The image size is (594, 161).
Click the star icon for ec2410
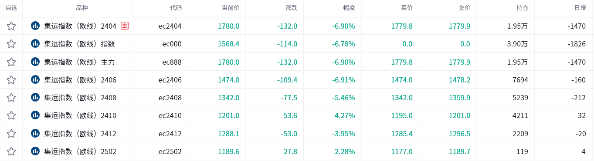(11, 115)
